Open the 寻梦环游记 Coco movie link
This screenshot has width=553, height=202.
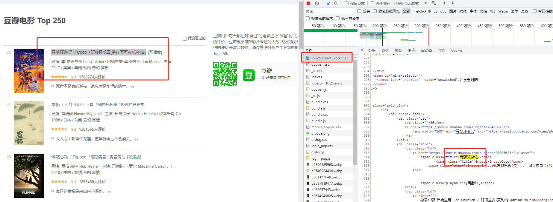pyautogui.click(x=99, y=52)
